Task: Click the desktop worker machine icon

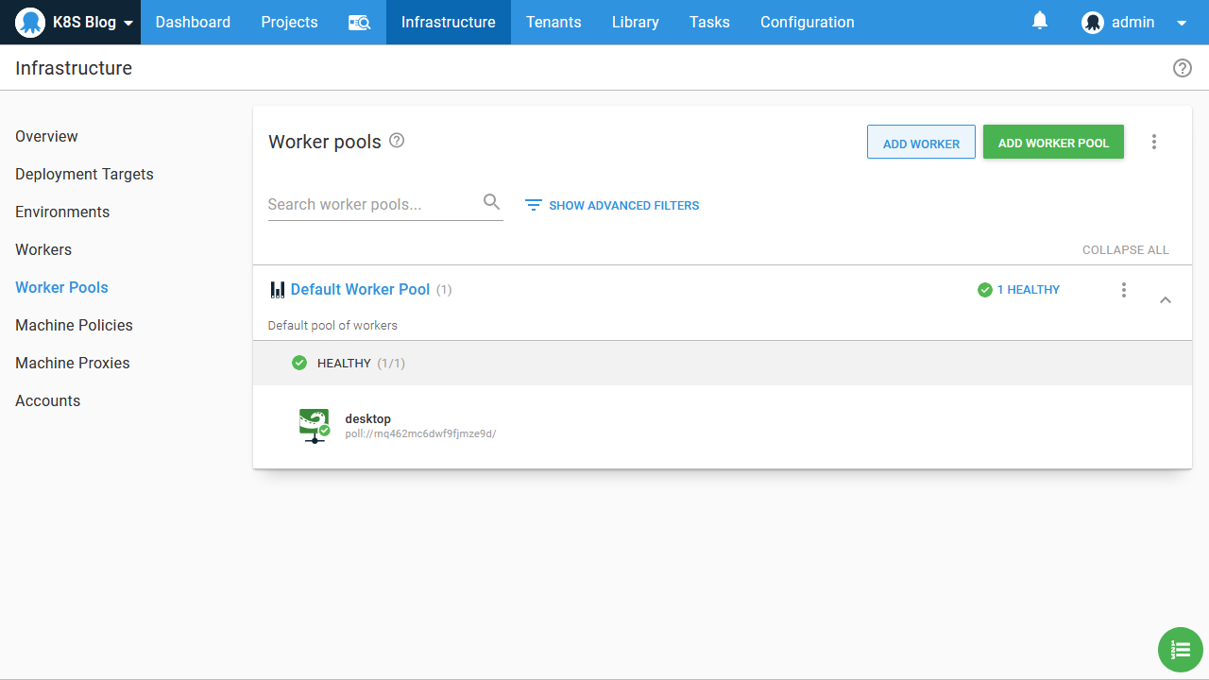Action: pos(314,426)
